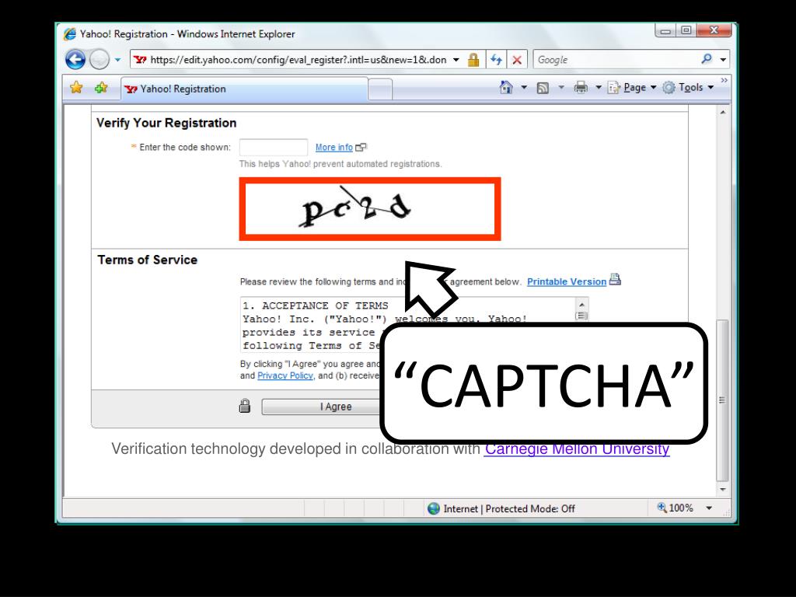Expand the address bar dropdown arrow
The image size is (796, 597).
click(x=456, y=60)
